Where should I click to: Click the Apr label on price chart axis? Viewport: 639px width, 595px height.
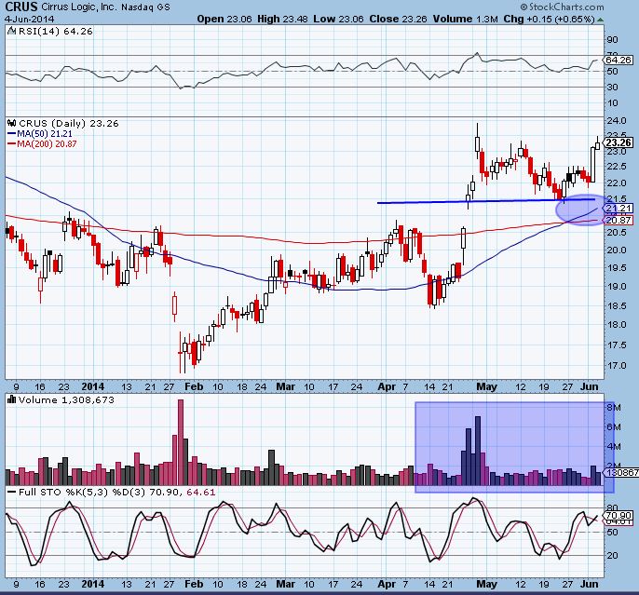pyautogui.click(x=387, y=386)
